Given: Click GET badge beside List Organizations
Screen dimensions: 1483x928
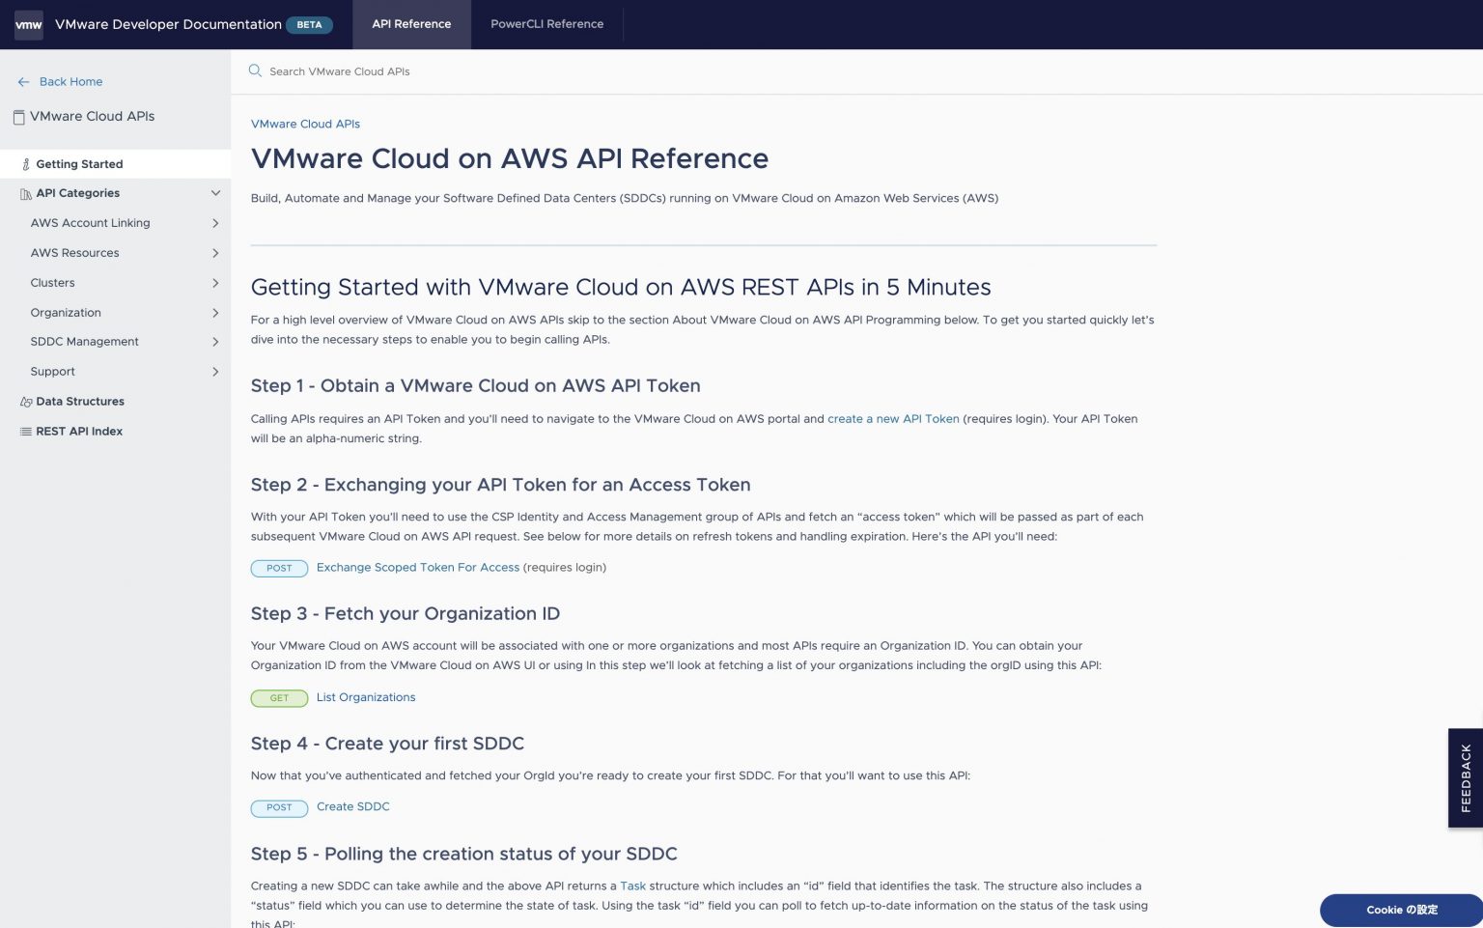Looking at the screenshot, I should (x=279, y=698).
